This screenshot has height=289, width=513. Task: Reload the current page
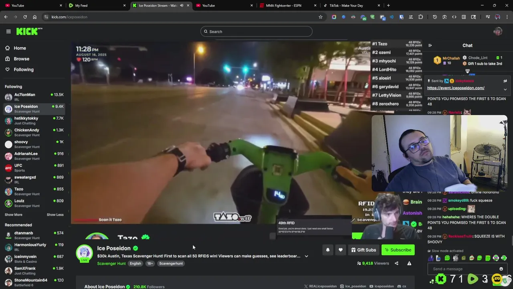[25, 17]
